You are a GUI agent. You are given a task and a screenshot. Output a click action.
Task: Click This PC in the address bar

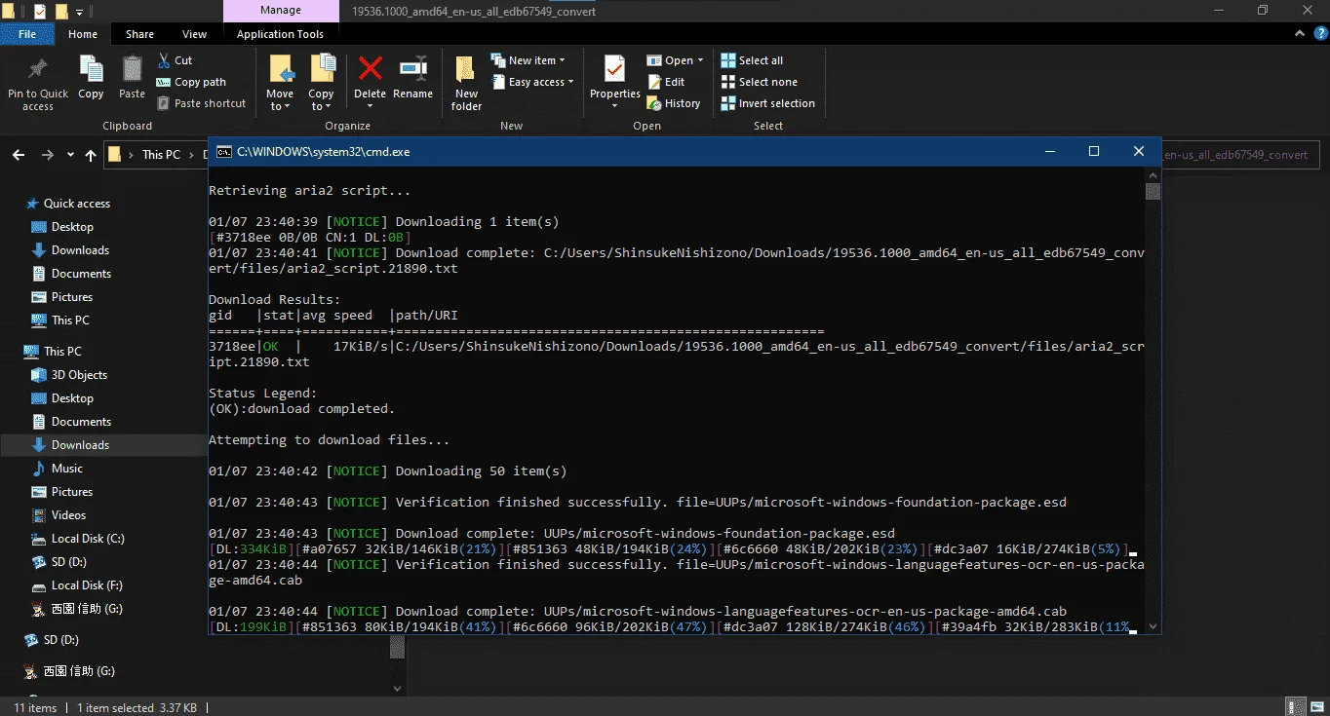point(161,155)
